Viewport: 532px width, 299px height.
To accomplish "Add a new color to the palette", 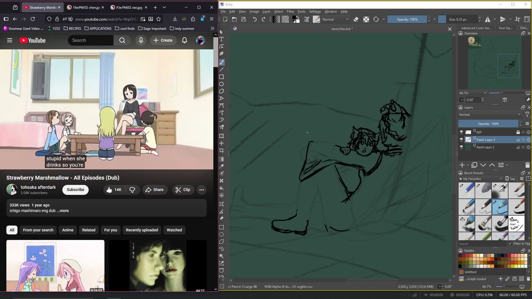I will point(501,279).
